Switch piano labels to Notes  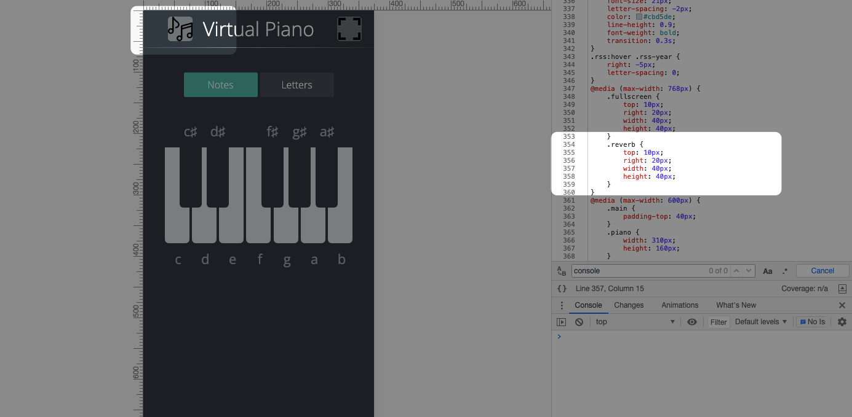pyautogui.click(x=220, y=85)
